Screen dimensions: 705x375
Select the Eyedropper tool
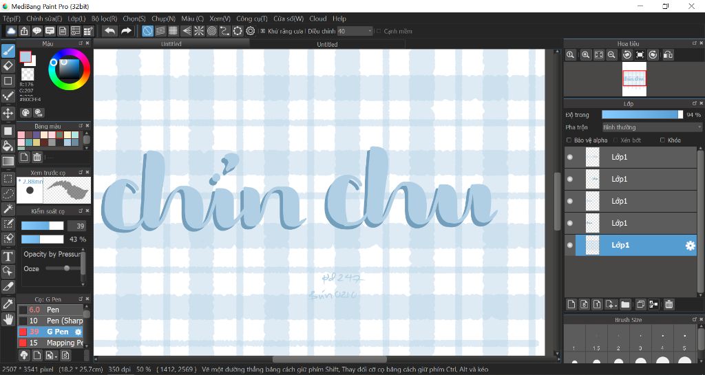click(8, 304)
